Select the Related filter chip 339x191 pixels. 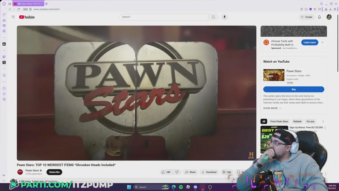pos(297,121)
